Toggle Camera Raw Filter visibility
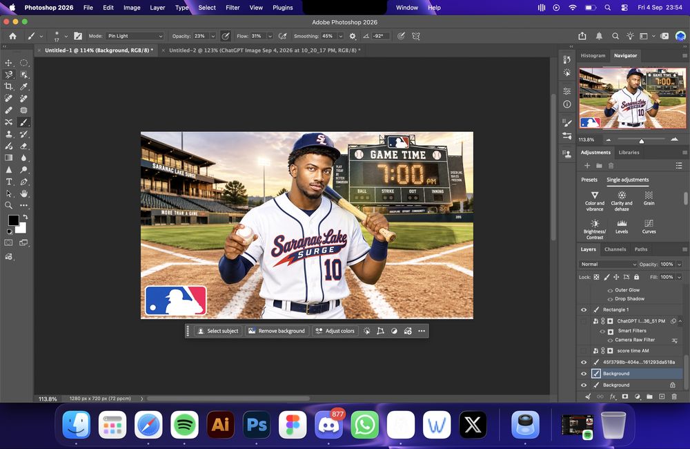The width and height of the screenshot is (690, 449). coord(610,340)
